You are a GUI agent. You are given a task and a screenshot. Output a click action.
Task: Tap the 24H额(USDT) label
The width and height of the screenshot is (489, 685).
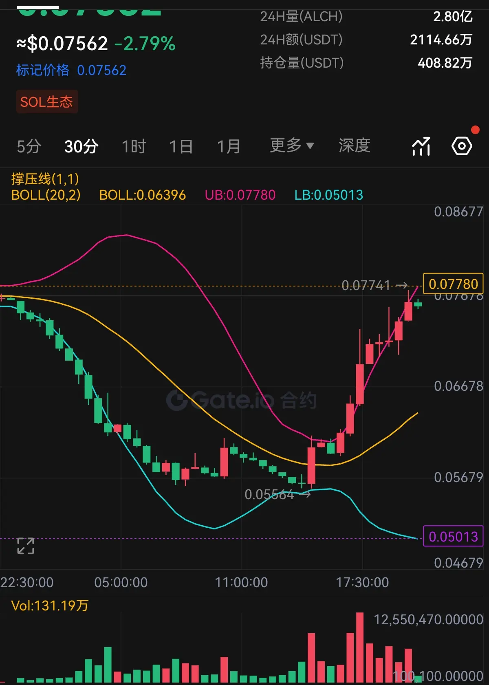[302, 40]
